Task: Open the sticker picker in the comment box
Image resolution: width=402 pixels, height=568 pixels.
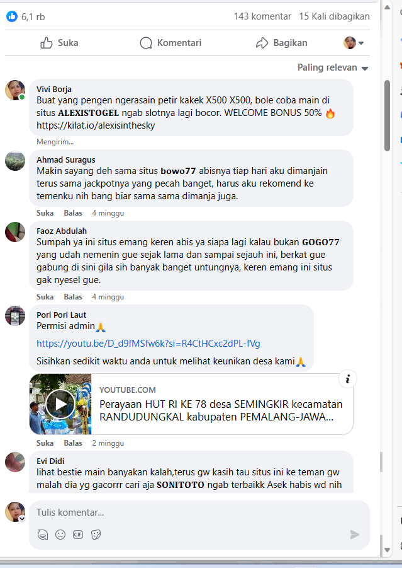Action: (x=96, y=535)
